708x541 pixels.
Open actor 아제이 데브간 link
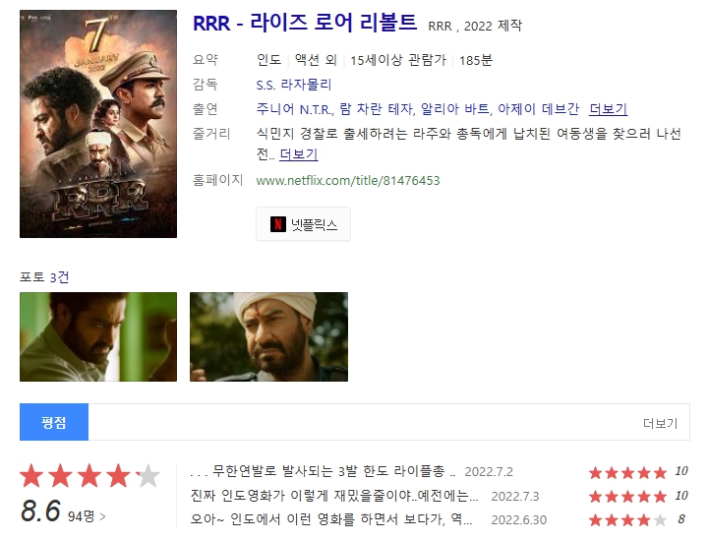coord(538,109)
